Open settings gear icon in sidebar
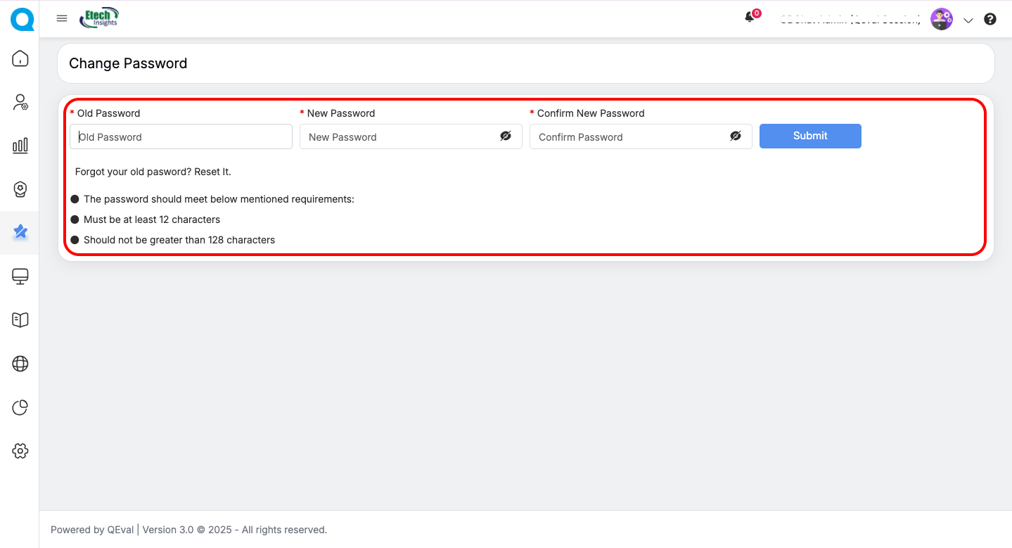The height and width of the screenshot is (548, 1012). (x=20, y=451)
